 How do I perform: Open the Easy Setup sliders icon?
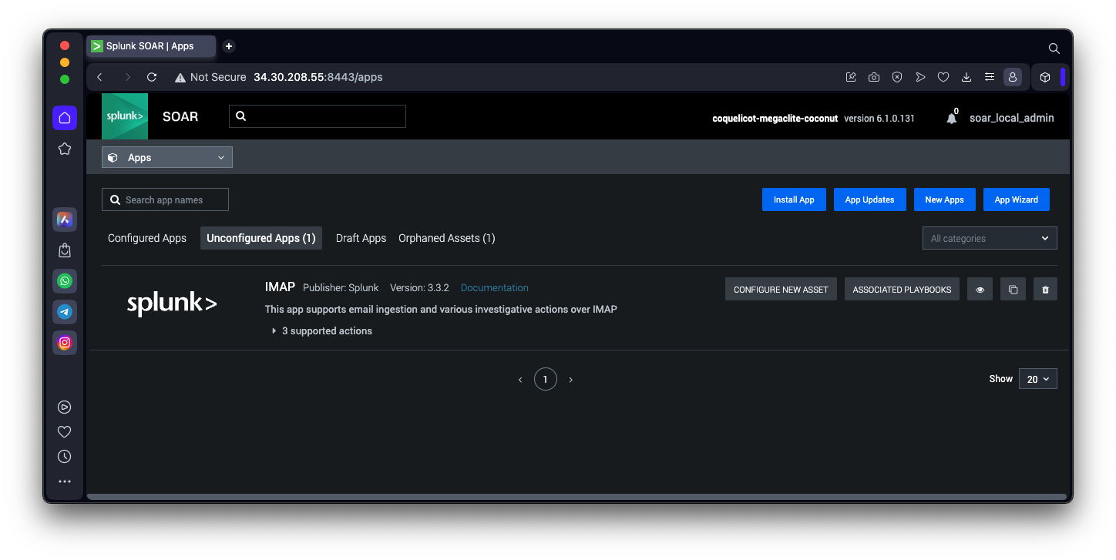(x=990, y=77)
